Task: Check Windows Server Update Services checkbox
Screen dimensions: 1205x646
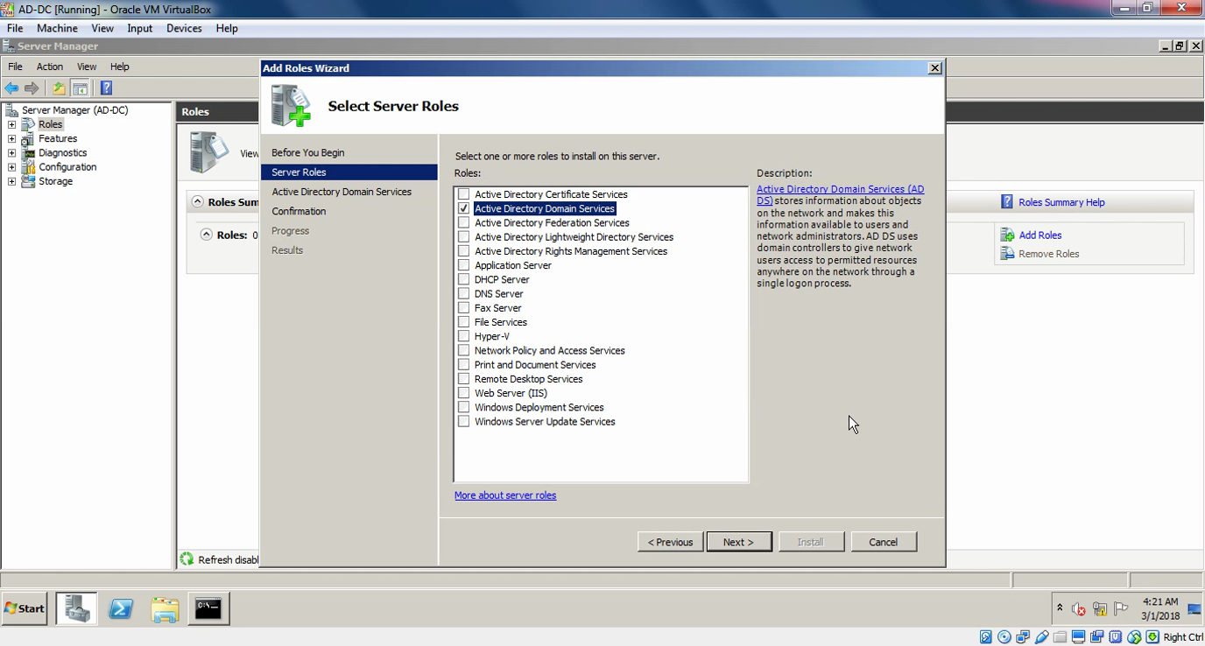Action: click(464, 421)
